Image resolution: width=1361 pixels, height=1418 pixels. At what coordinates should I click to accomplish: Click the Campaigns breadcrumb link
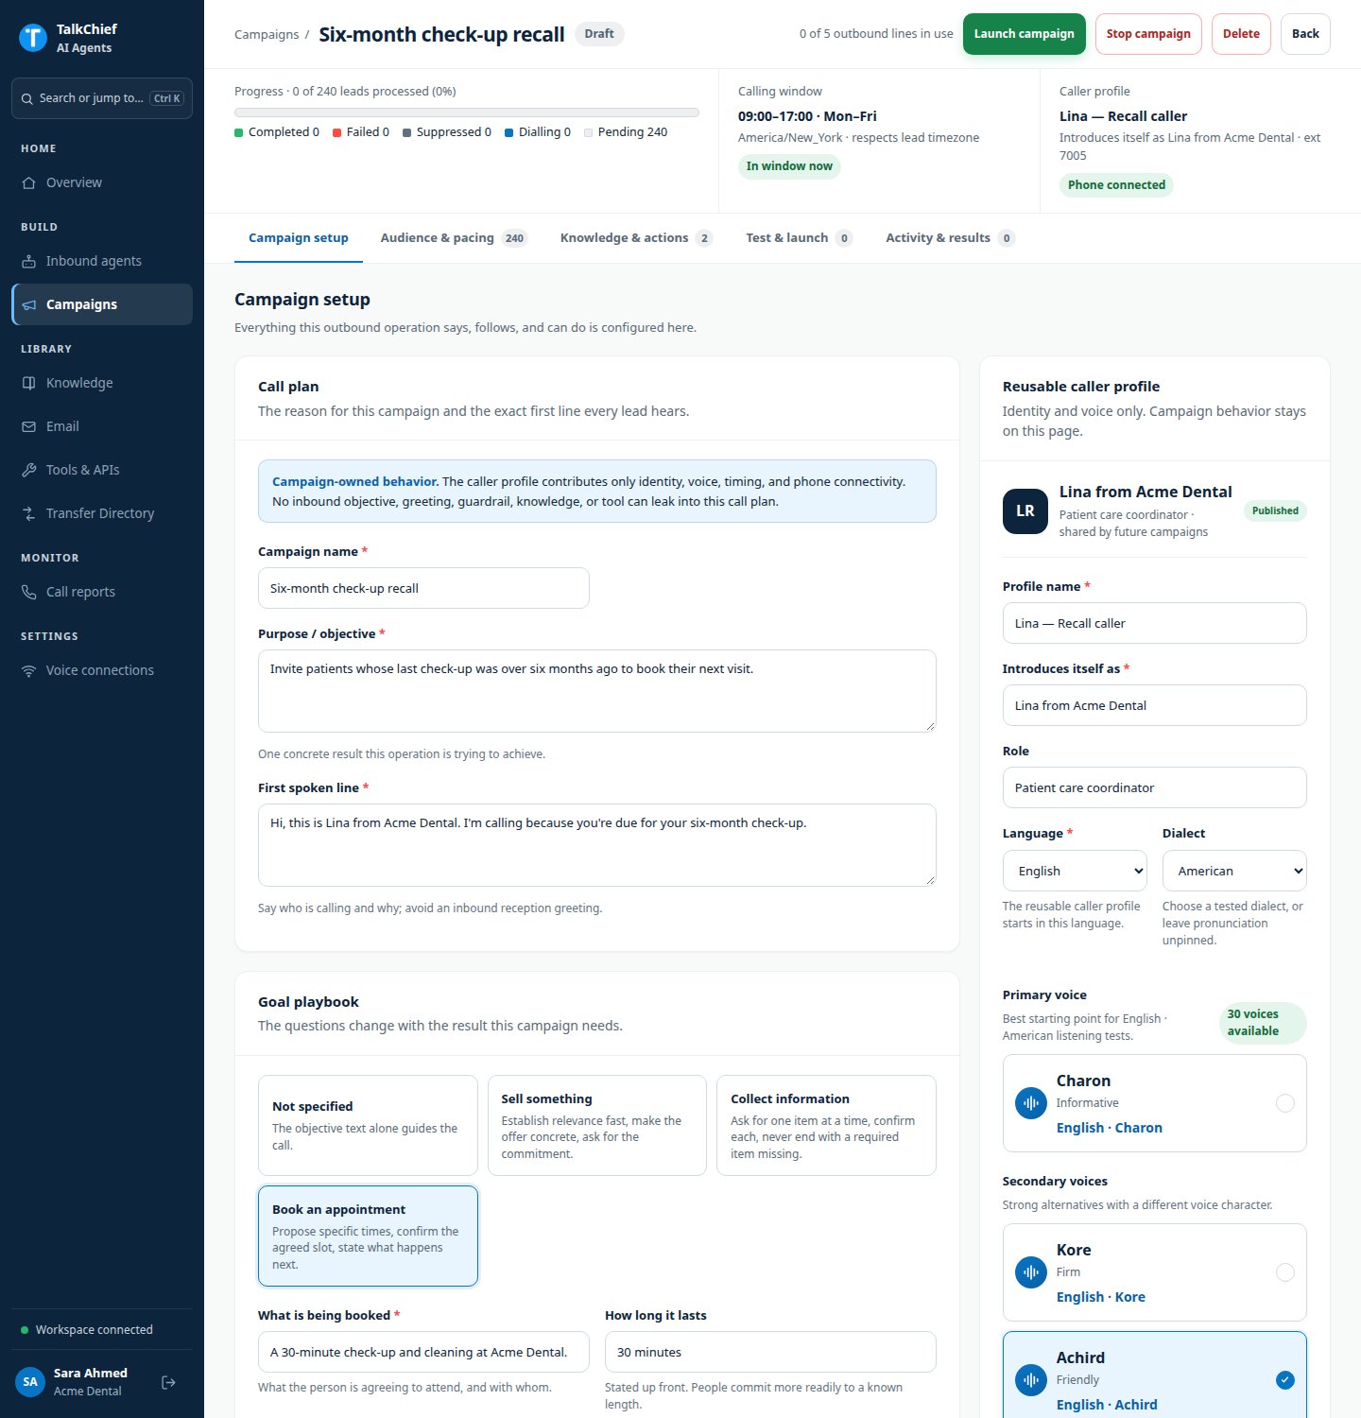point(267,34)
